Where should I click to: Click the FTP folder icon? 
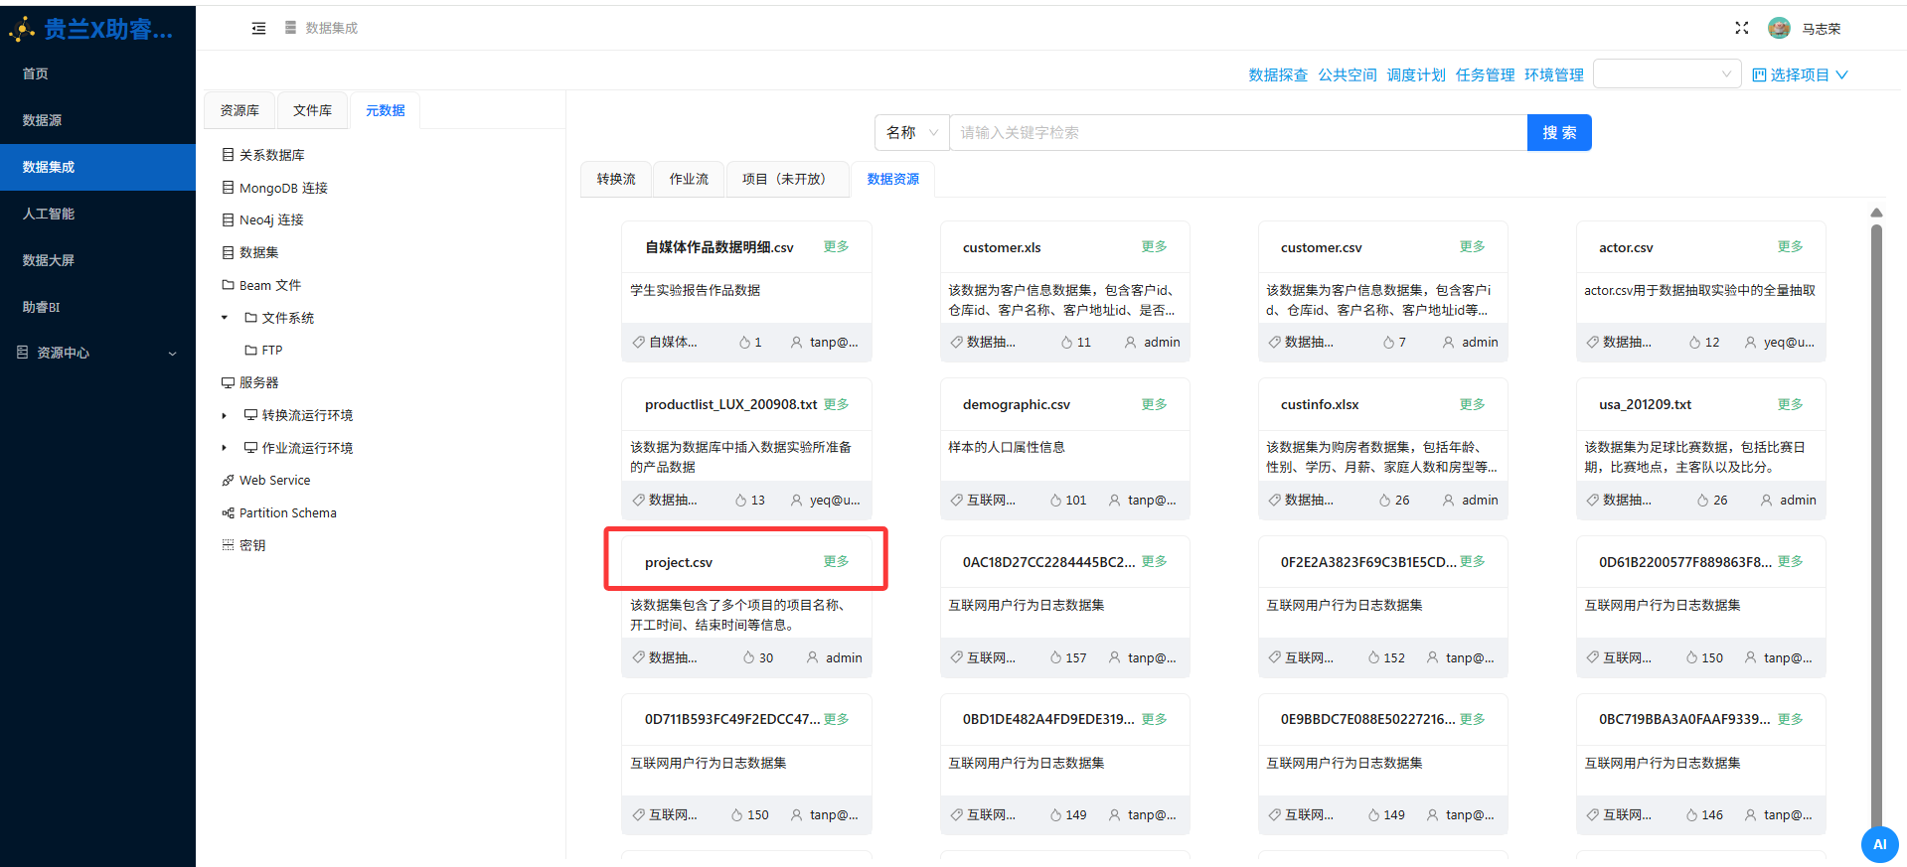click(x=250, y=351)
